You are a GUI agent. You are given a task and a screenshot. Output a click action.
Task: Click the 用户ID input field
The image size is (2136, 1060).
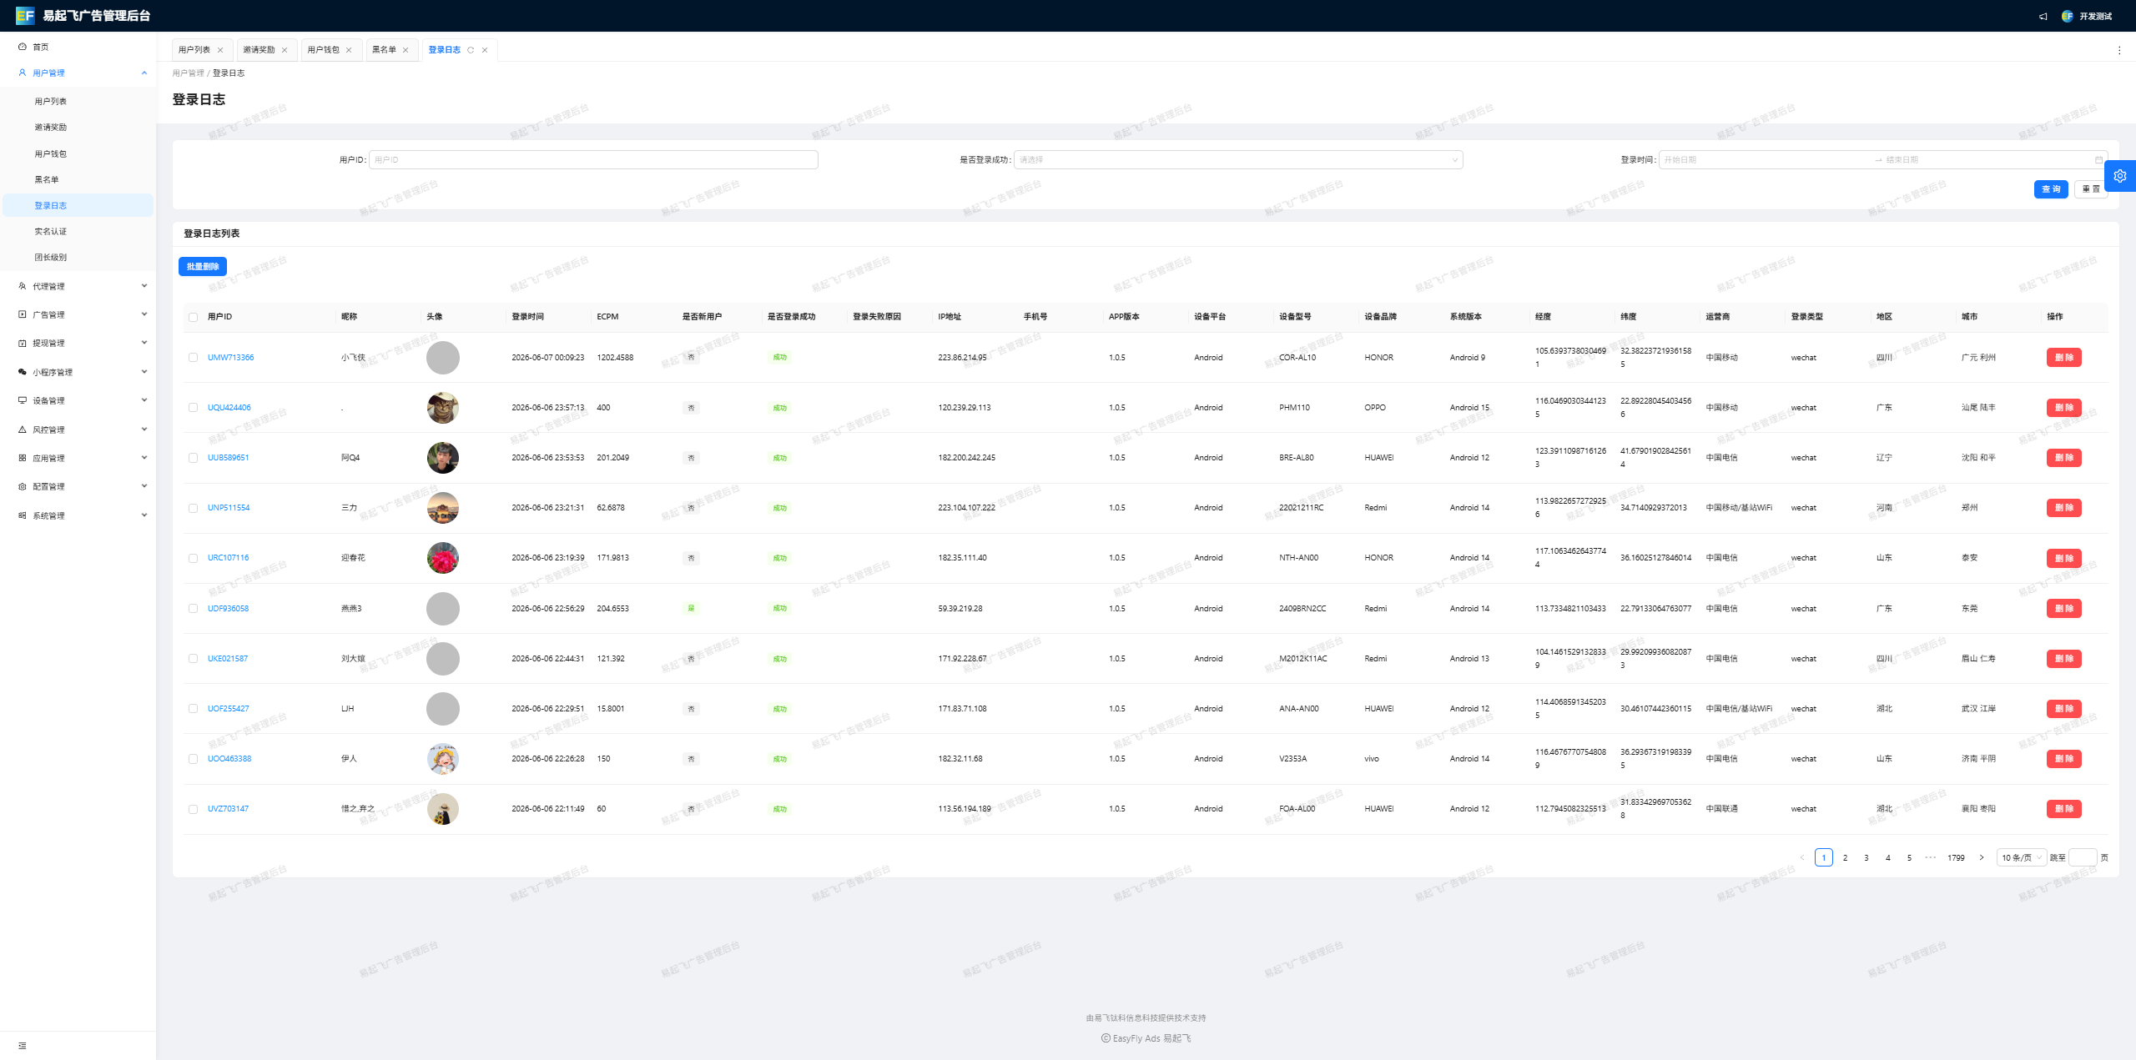click(x=593, y=159)
